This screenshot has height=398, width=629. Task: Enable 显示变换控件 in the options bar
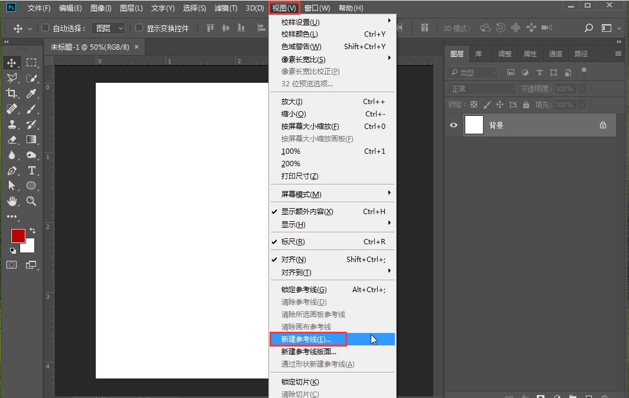click(138, 27)
